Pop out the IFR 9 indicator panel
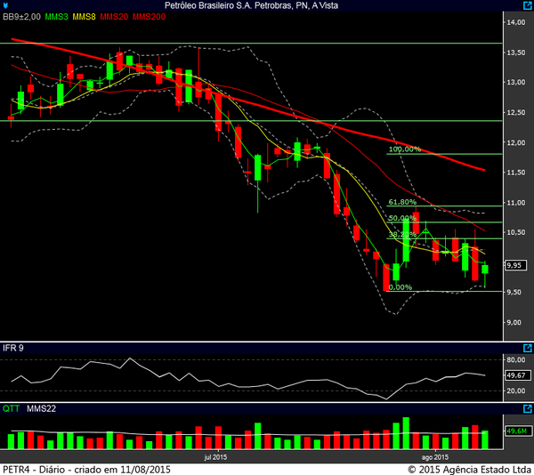 point(527,348)
